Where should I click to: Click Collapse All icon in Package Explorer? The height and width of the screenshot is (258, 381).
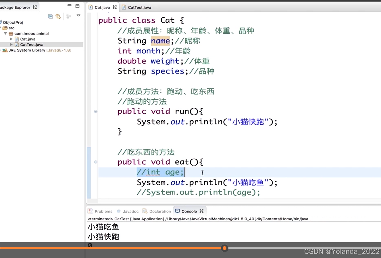coord(51,16)
